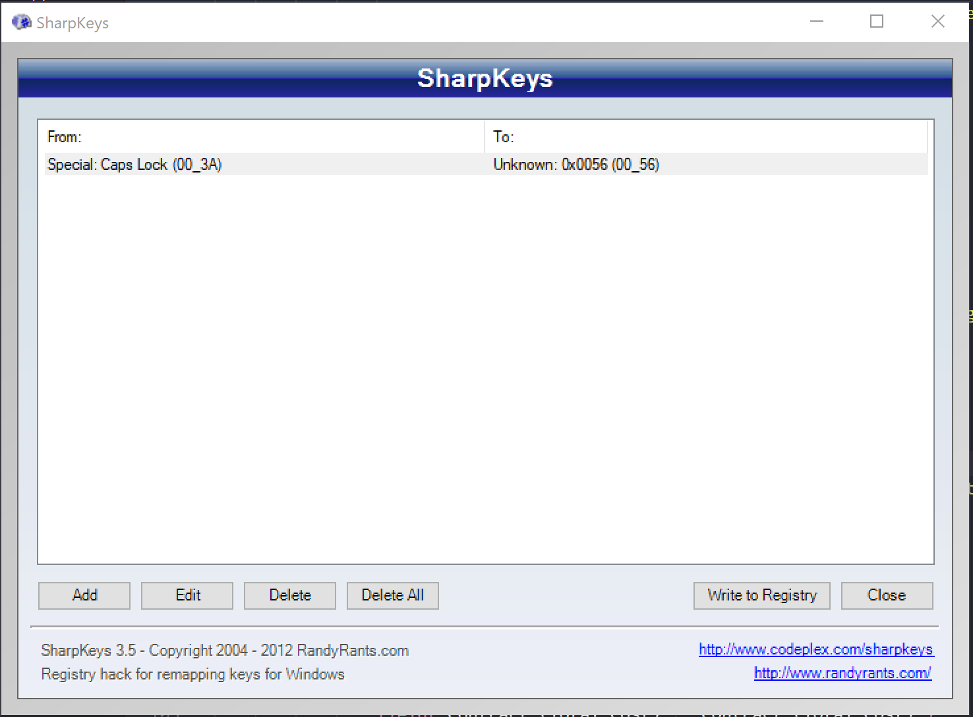This screenshot has height=717, width=973.
Task: Edit the selected key mapping
Action: (x=187, y=595)
